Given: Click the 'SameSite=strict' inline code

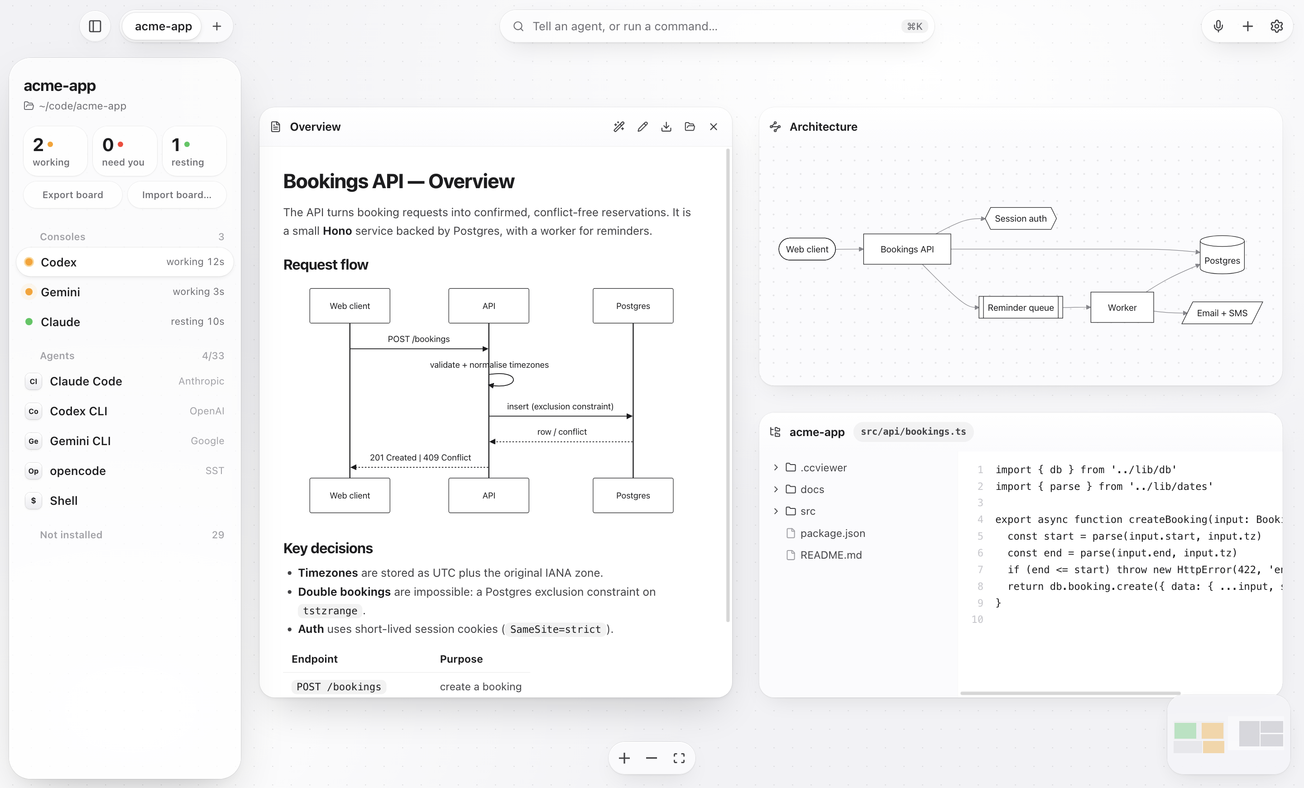Looking at the screenshot, I should point(555,629).
